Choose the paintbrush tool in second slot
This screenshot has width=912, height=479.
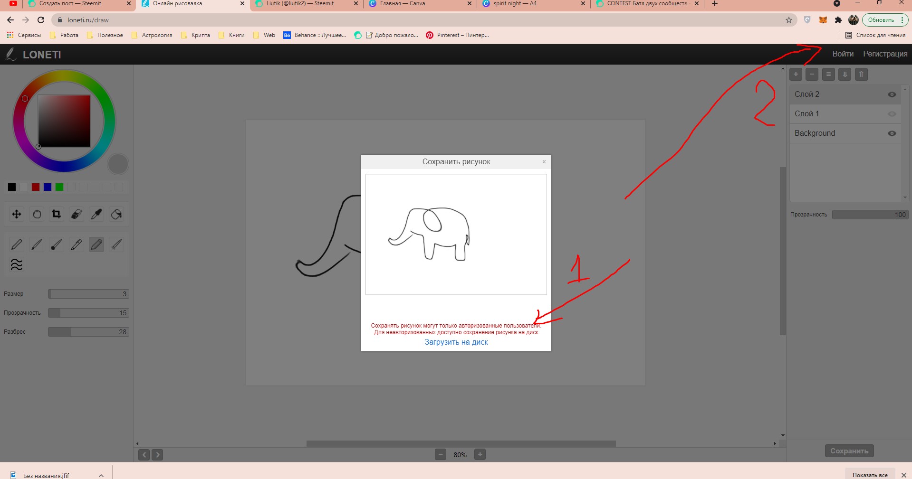click(x=37, y=244)
